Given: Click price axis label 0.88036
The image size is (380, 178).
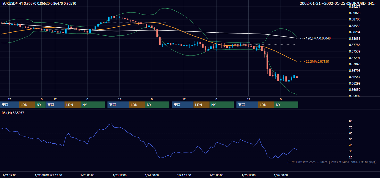Looking at the screenshot, I should pyautogui.click(x=354, y=39).
